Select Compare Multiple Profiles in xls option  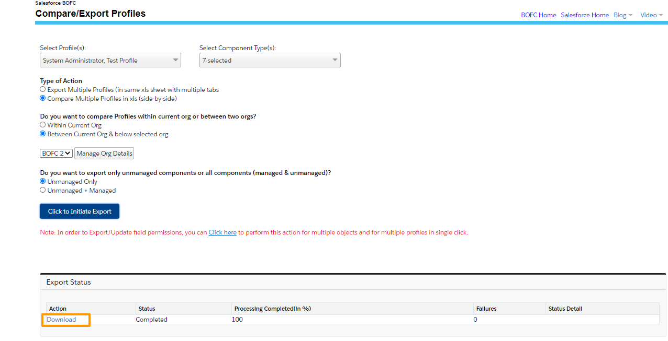pos(43,98)
